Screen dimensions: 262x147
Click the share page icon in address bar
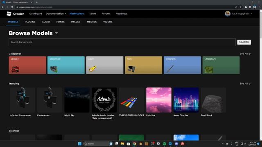tap(236, 7)
